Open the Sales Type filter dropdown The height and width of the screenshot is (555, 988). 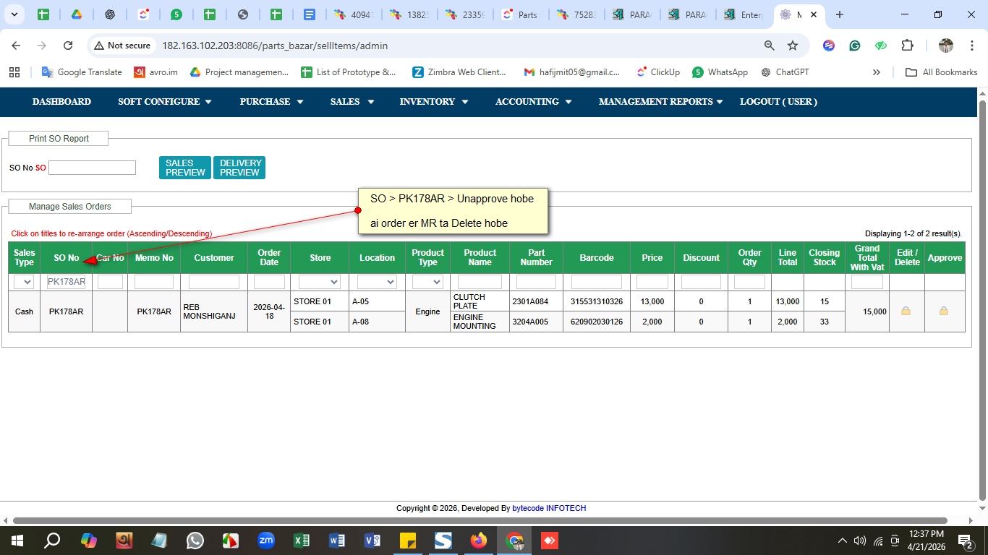tap(24, 282)
